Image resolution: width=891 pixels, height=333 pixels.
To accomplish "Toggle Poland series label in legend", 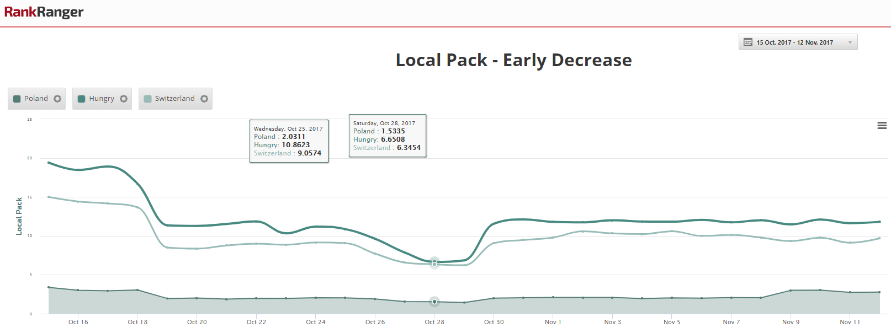I will point(36,99).
